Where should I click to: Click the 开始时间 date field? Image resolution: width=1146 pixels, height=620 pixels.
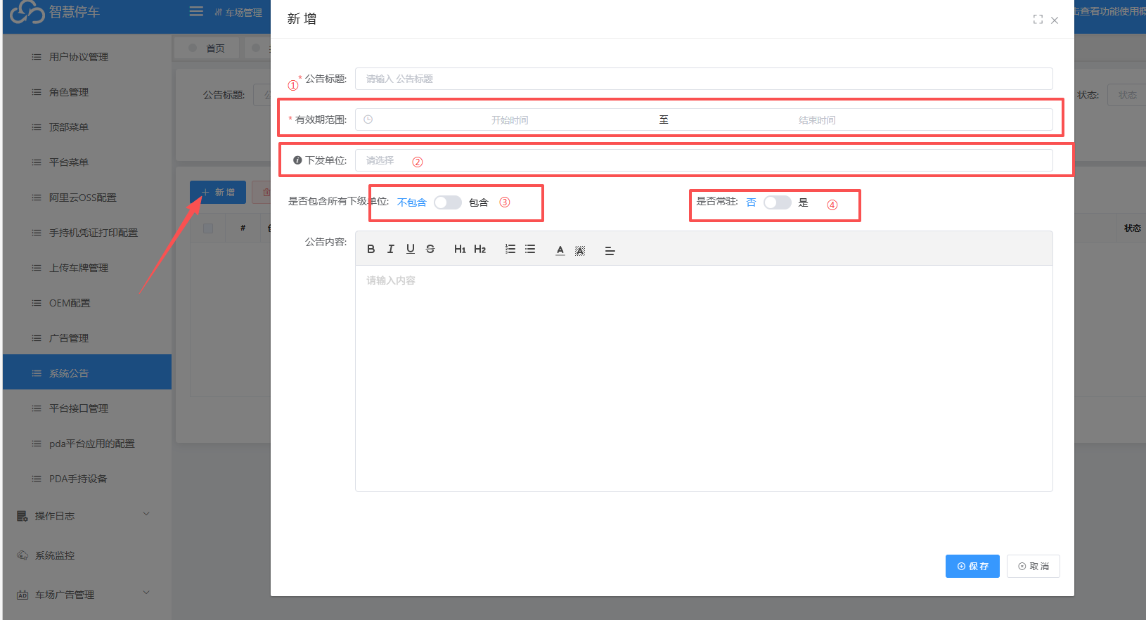click(x=510, y=120)
